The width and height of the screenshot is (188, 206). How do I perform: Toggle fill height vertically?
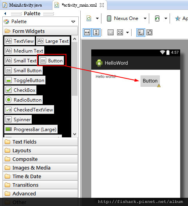click(96, 33)
